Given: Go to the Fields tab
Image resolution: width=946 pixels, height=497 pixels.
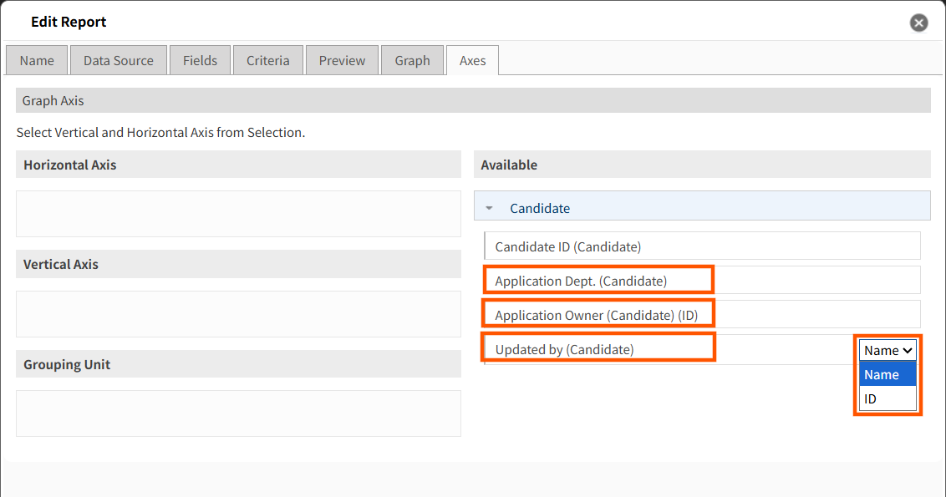Looking at the screenshot, I should point(200,60).
